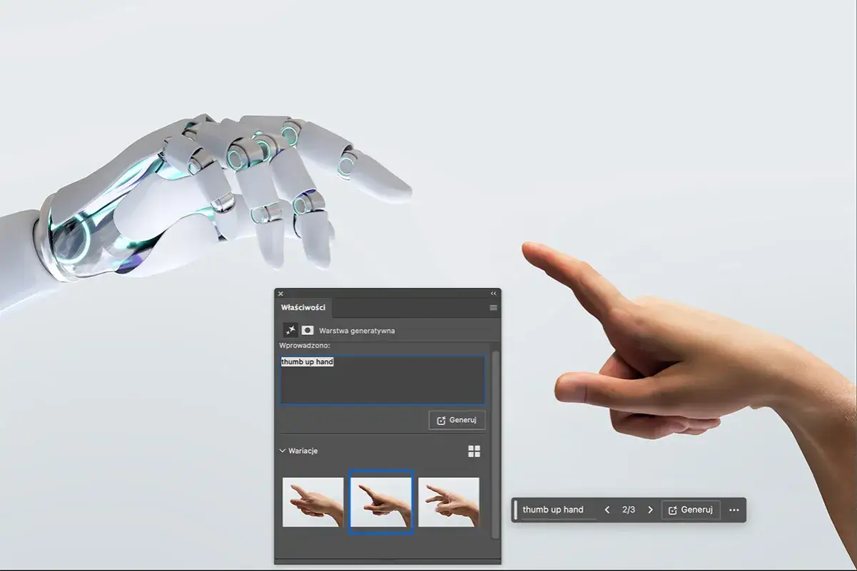This screenshot has width=857, height=571.
Task: Select the Właściwości tab
Action: click(x=303, y=308)
